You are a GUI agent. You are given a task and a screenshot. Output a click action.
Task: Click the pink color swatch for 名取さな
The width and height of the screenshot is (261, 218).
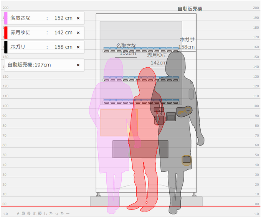coord(6,18)
